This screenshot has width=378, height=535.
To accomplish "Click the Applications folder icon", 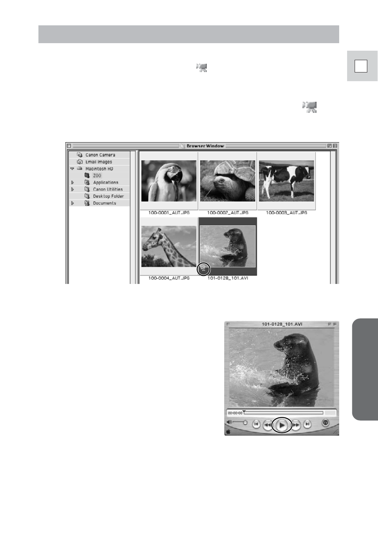I will [x=87, y=182].
